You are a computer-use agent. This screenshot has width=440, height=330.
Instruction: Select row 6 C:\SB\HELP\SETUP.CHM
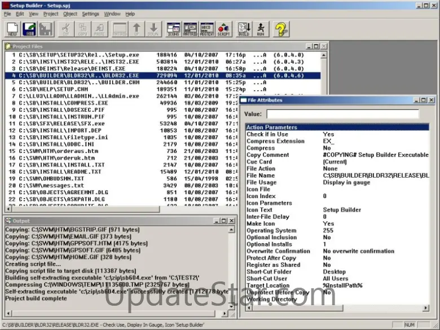pos(163,89)
